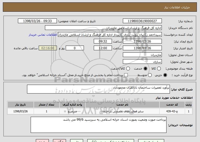Click the label شماره نیاز
Image resolution: width=200 pixels, height=142 pixels.
[x=185, y=21]
